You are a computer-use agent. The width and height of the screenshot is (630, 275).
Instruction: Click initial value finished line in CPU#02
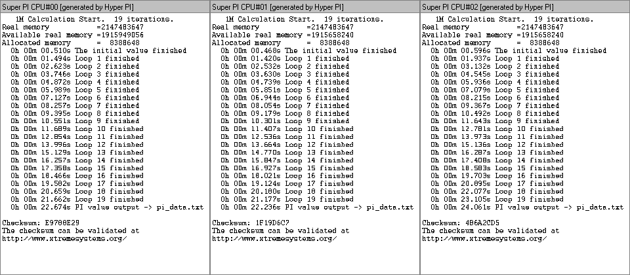[518, 50]
